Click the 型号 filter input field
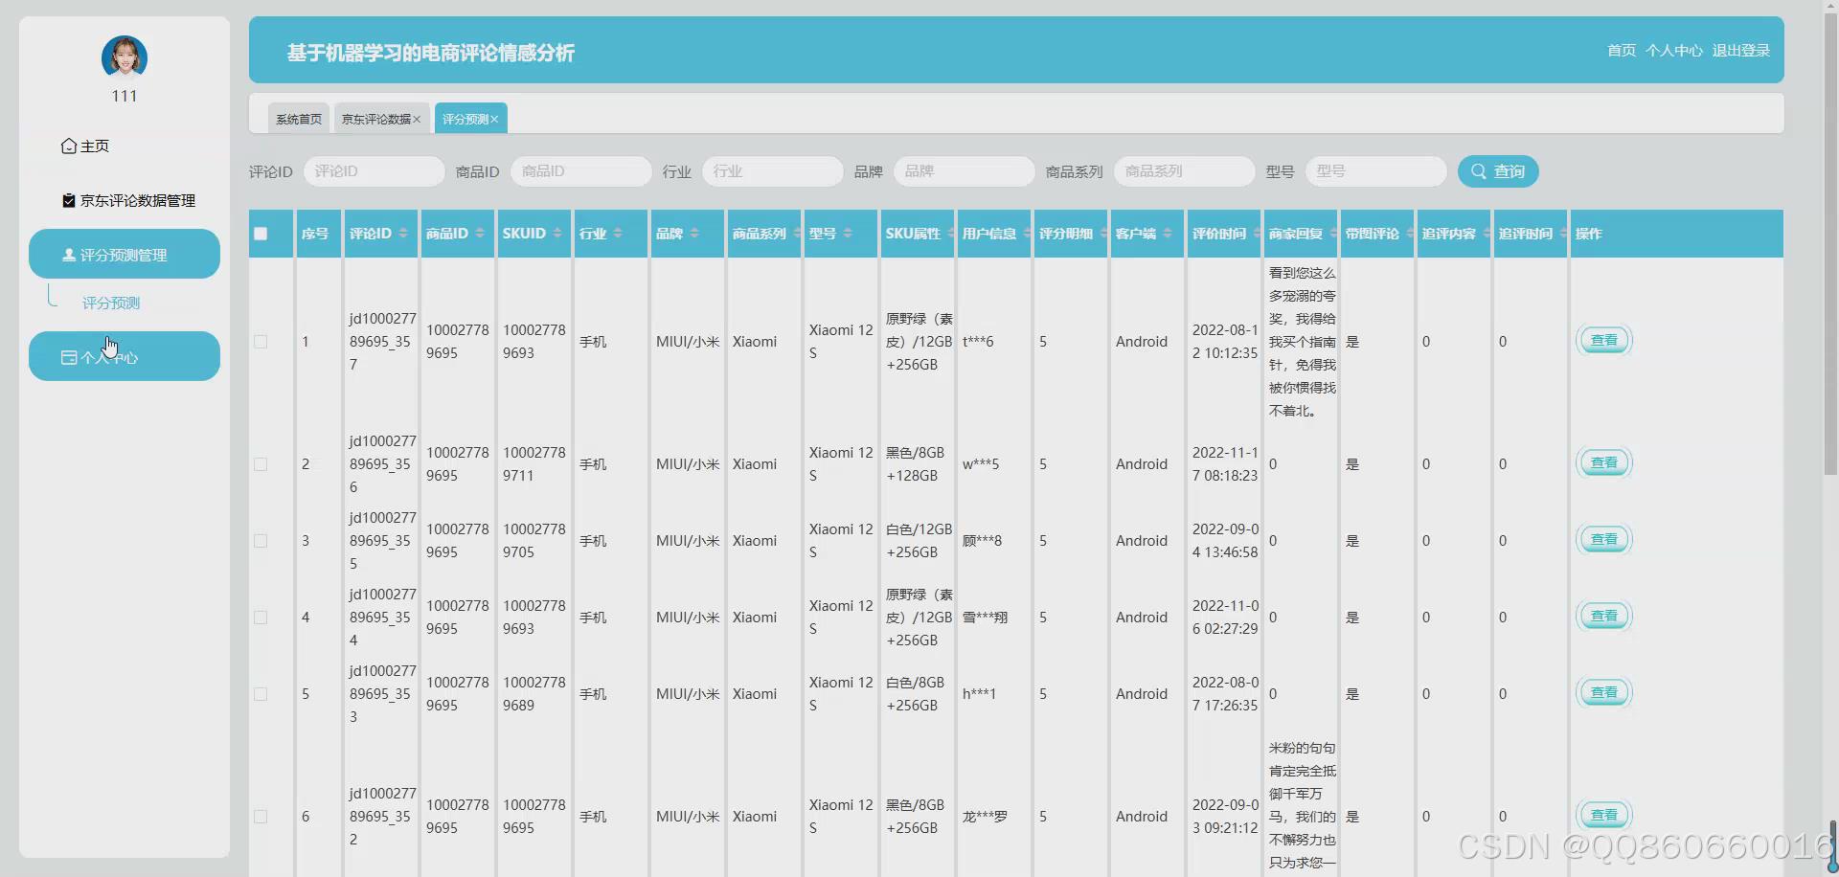 [1376, 171]
